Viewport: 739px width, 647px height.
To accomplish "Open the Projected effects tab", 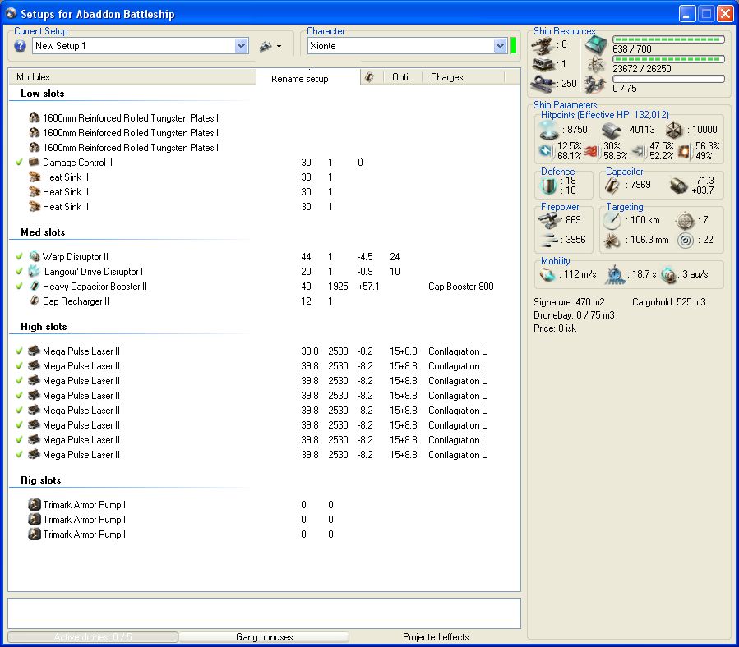I will (436, 637).
